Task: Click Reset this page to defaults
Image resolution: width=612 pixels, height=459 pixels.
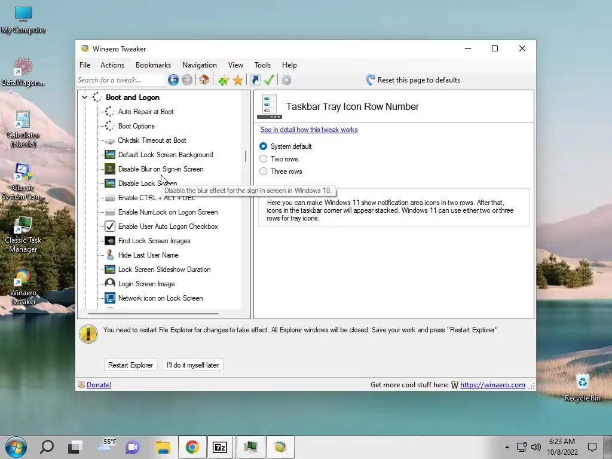Action: (x=414, y=80)
